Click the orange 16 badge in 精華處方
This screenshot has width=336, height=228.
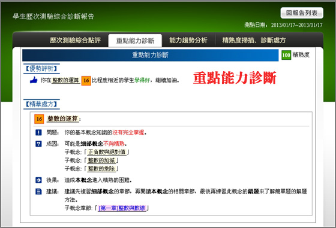coord(39,119)
